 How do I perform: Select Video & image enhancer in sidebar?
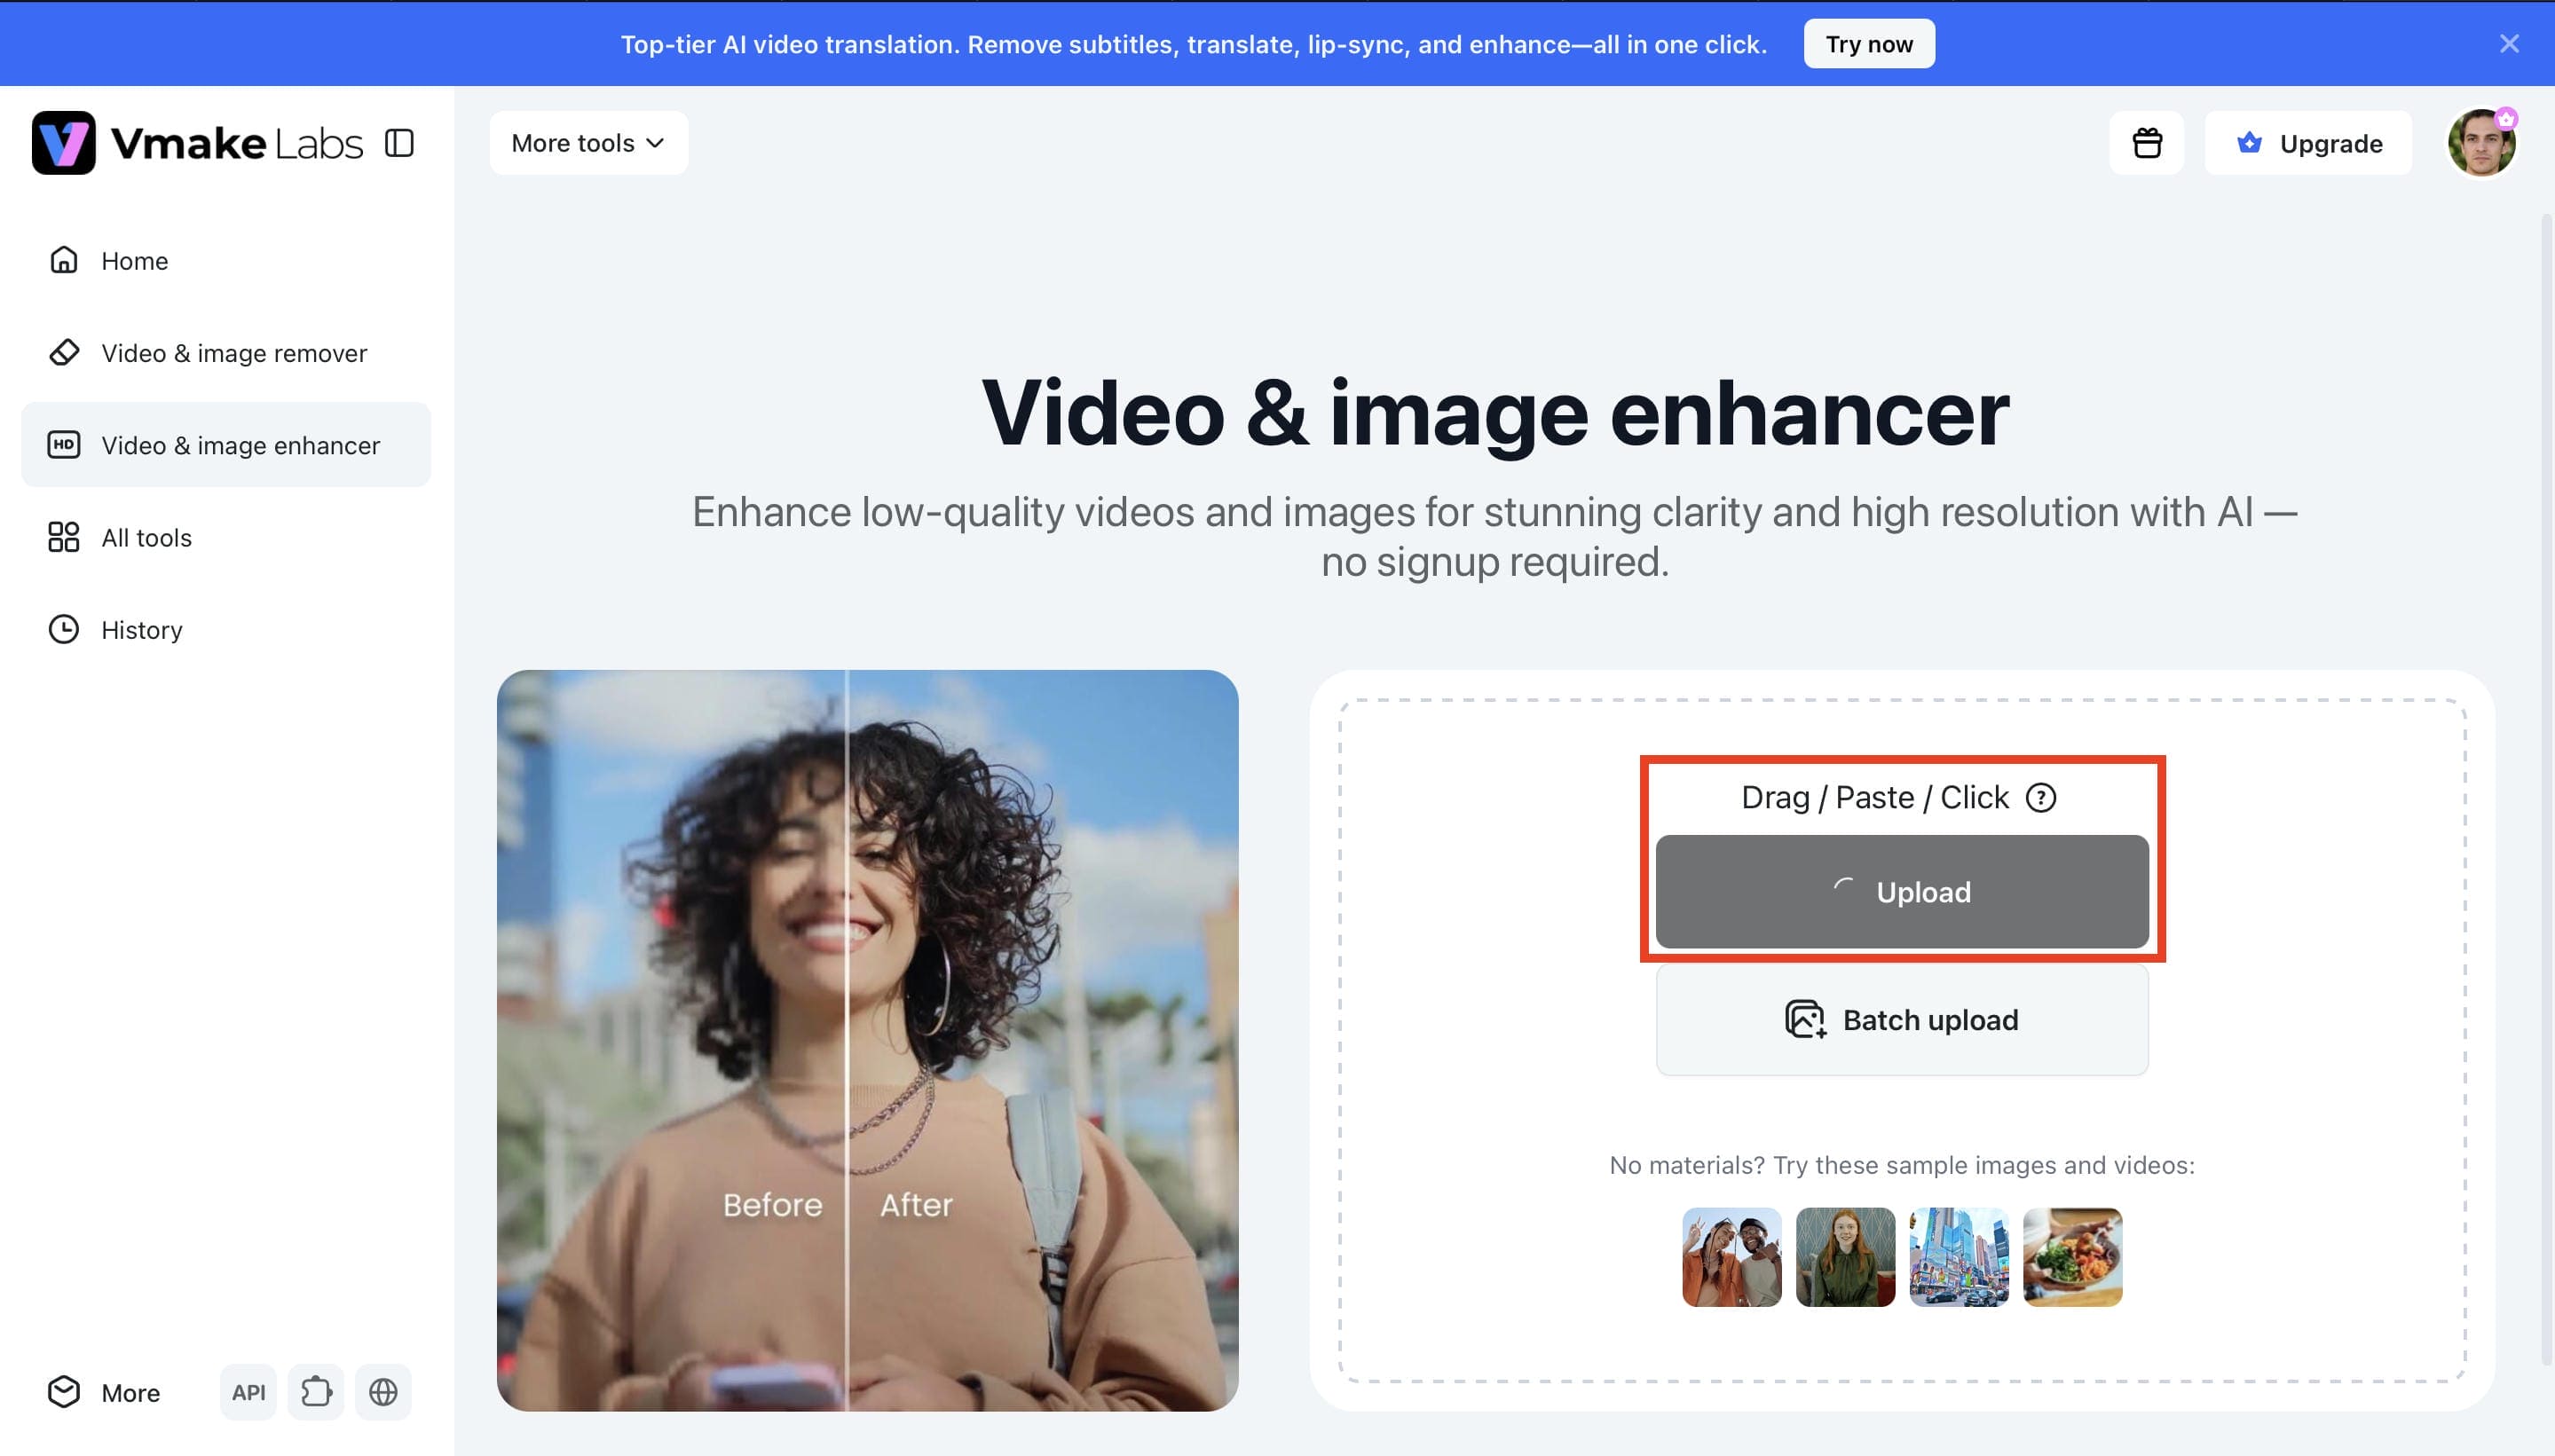[x=226, y=445]
